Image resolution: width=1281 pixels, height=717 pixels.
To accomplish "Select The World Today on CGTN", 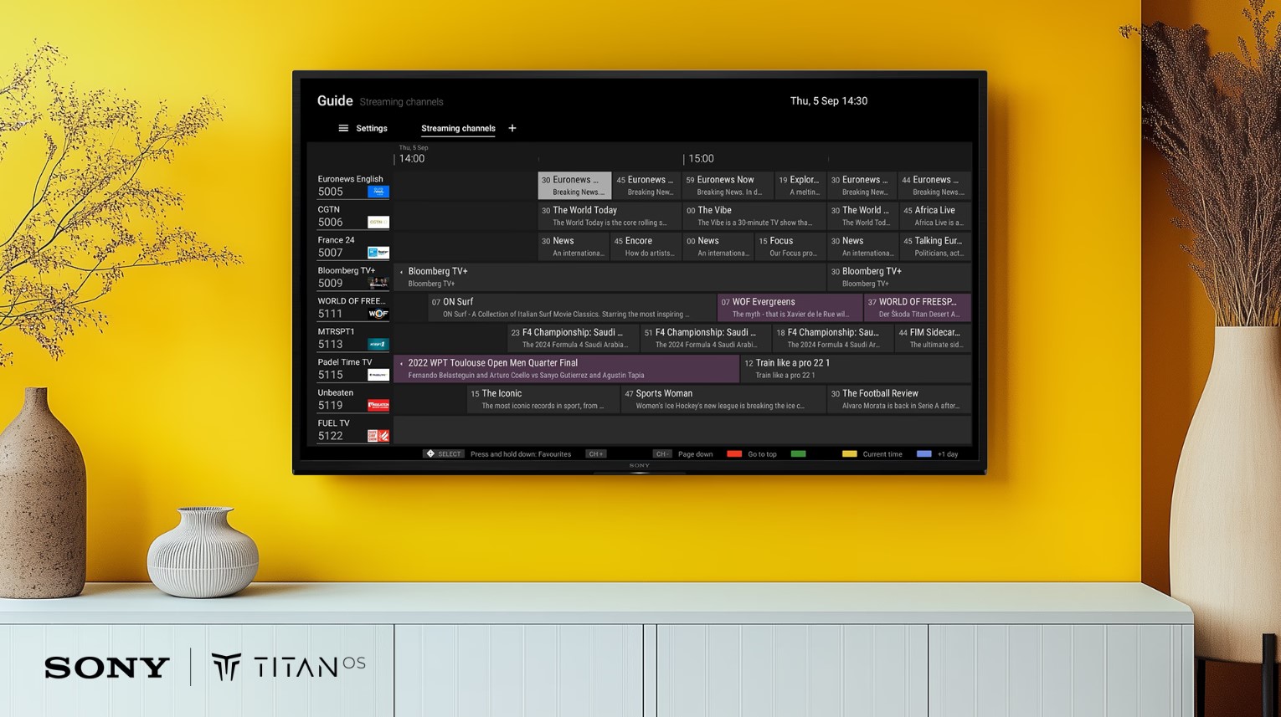I will [x=610, y=216].
